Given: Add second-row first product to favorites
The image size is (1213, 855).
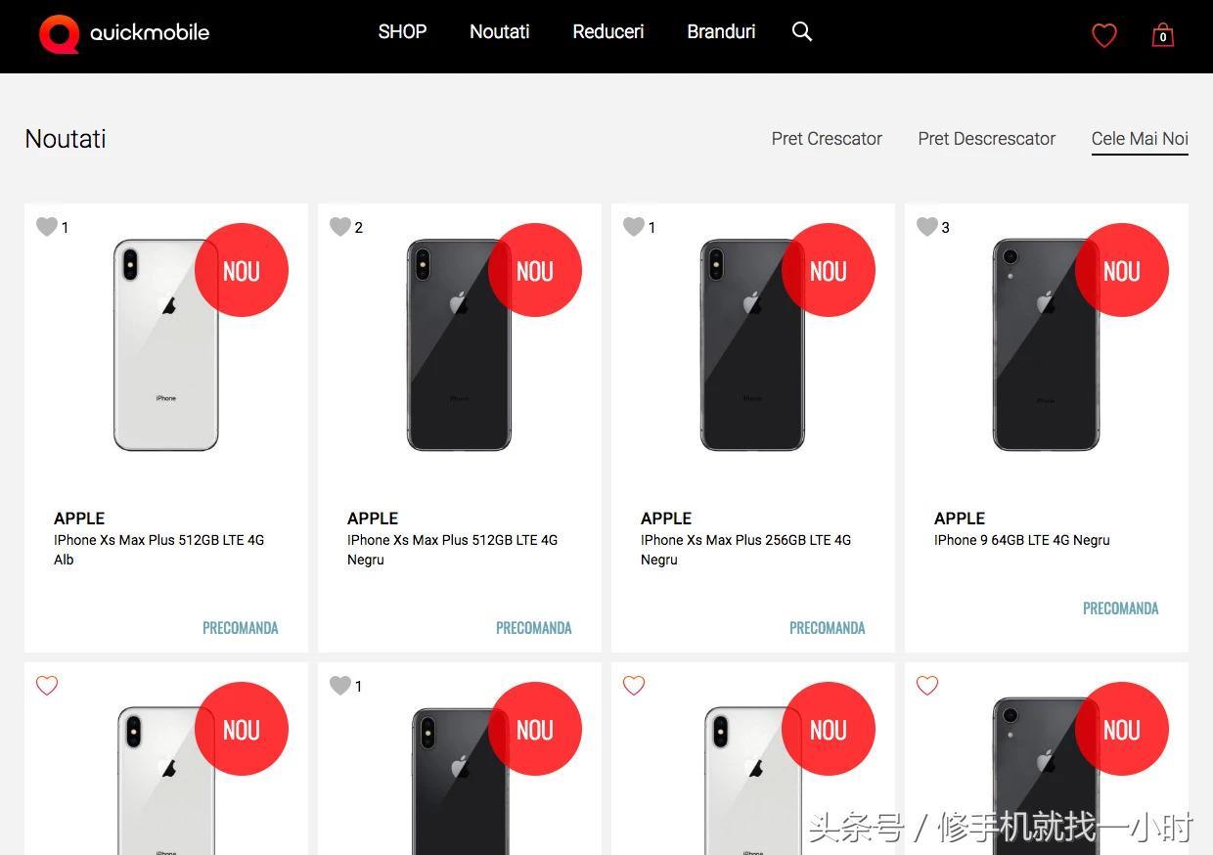Looking at the screenshot, I should [x=47, y=686].
